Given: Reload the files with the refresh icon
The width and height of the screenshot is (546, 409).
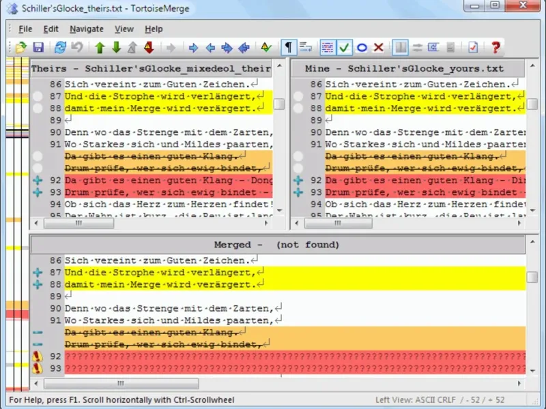Looking at the screenshot, I should point(60,47).
